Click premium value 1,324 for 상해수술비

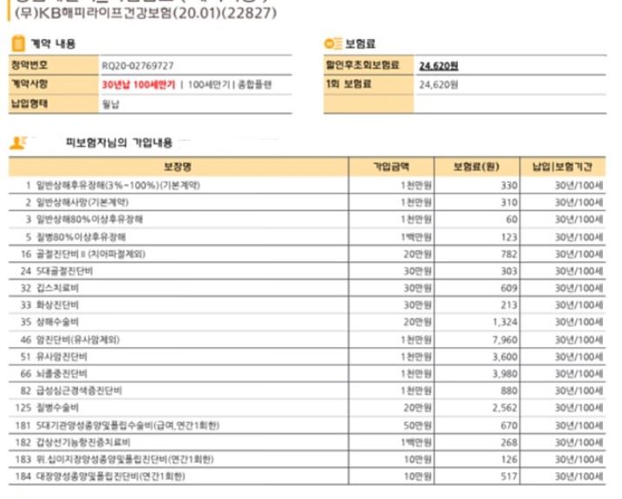(x=505, y=322)
